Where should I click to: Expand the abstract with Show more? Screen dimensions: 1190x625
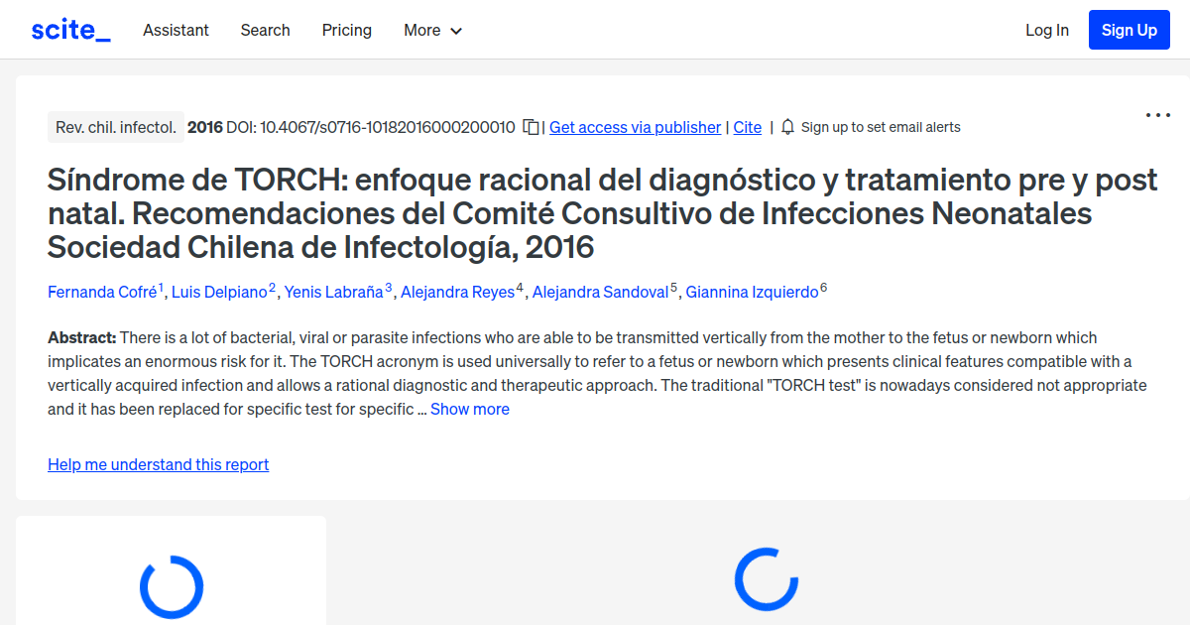click(x=469, y=408)
